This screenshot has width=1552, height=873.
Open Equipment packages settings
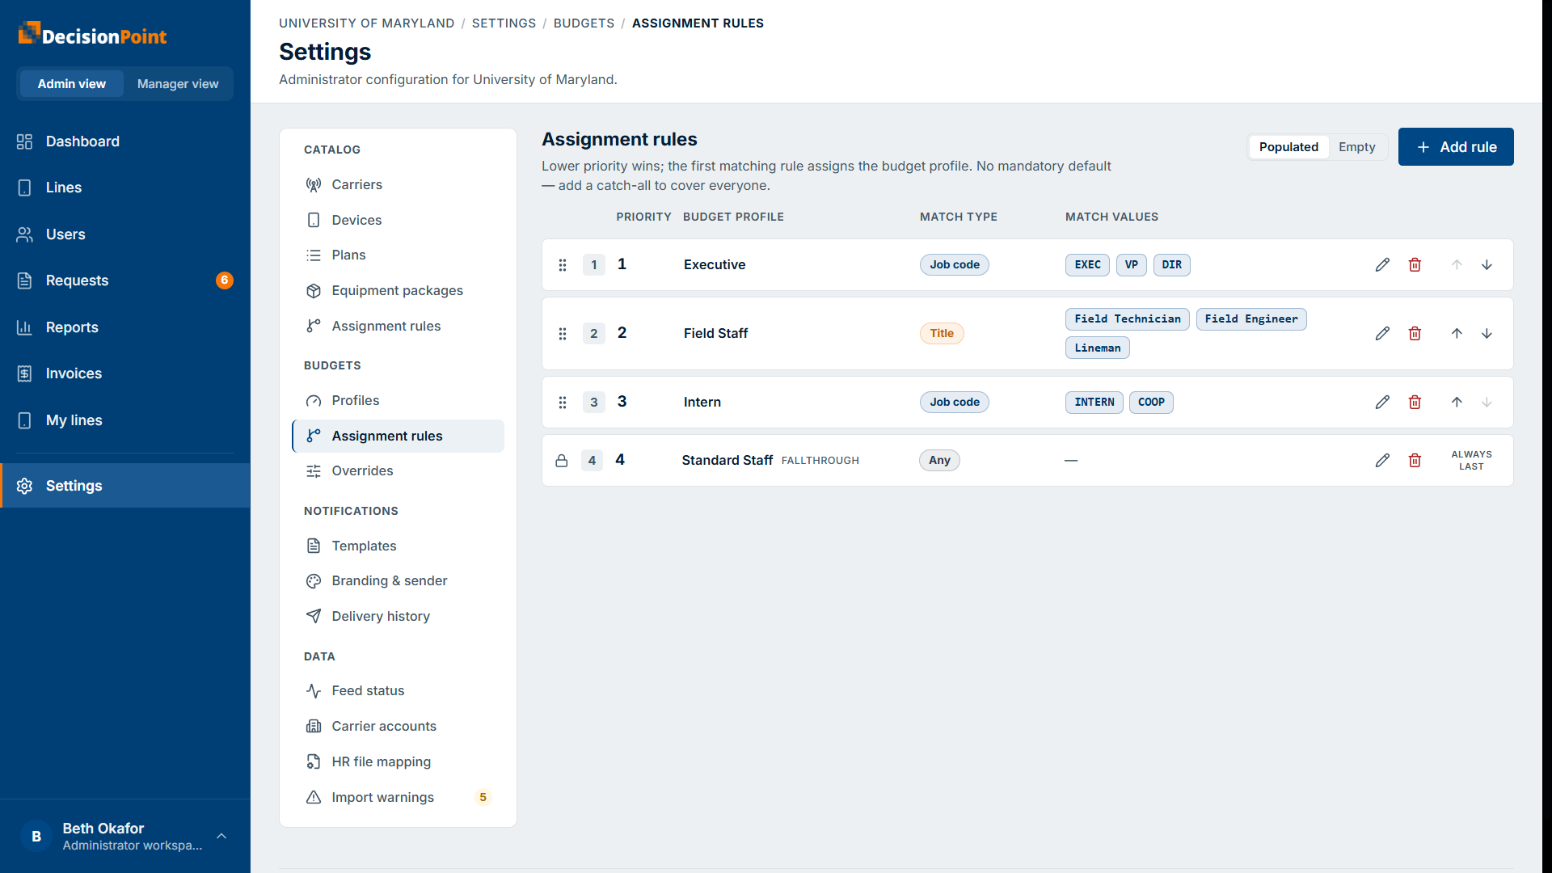tap(398, 291)
